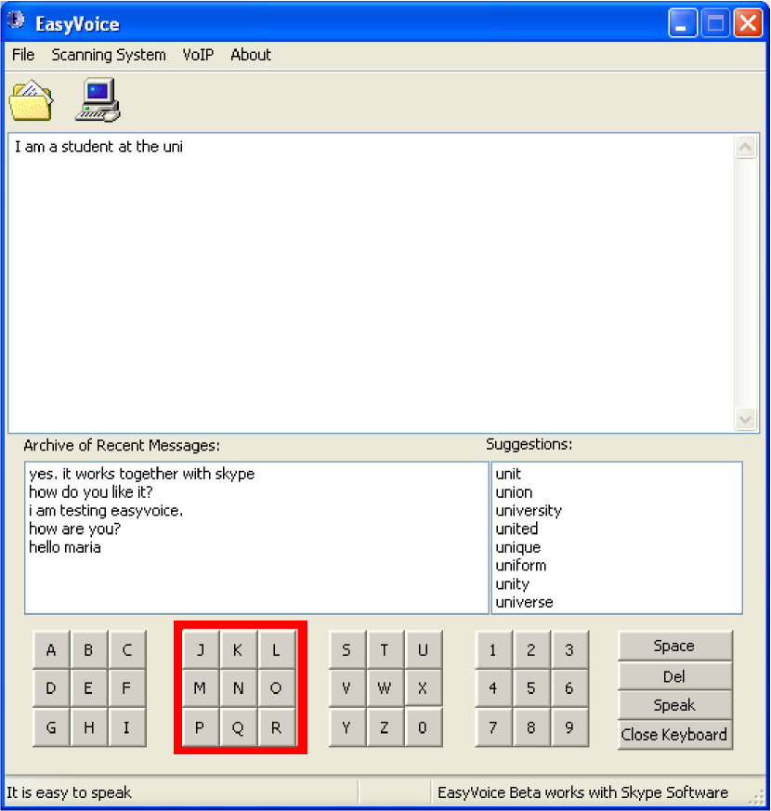Open the Scanning System menu
Viewport: 771px width, 811px height.
109,55
